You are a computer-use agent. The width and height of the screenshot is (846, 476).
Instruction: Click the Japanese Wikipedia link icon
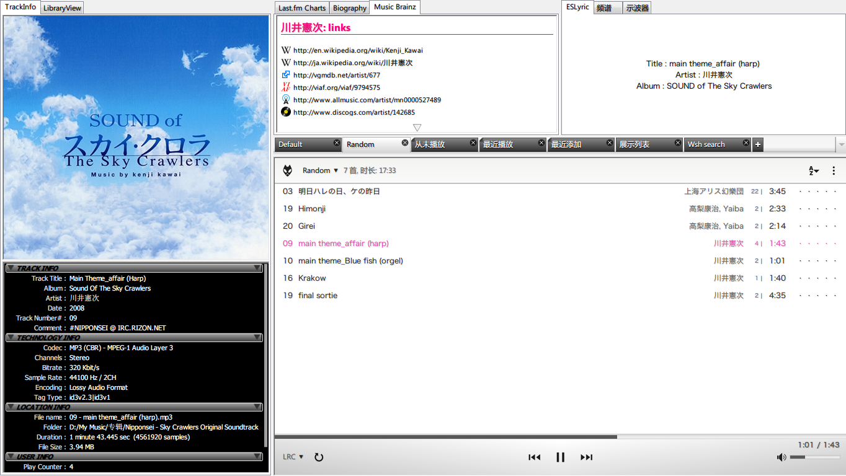(x=286, y=63)
